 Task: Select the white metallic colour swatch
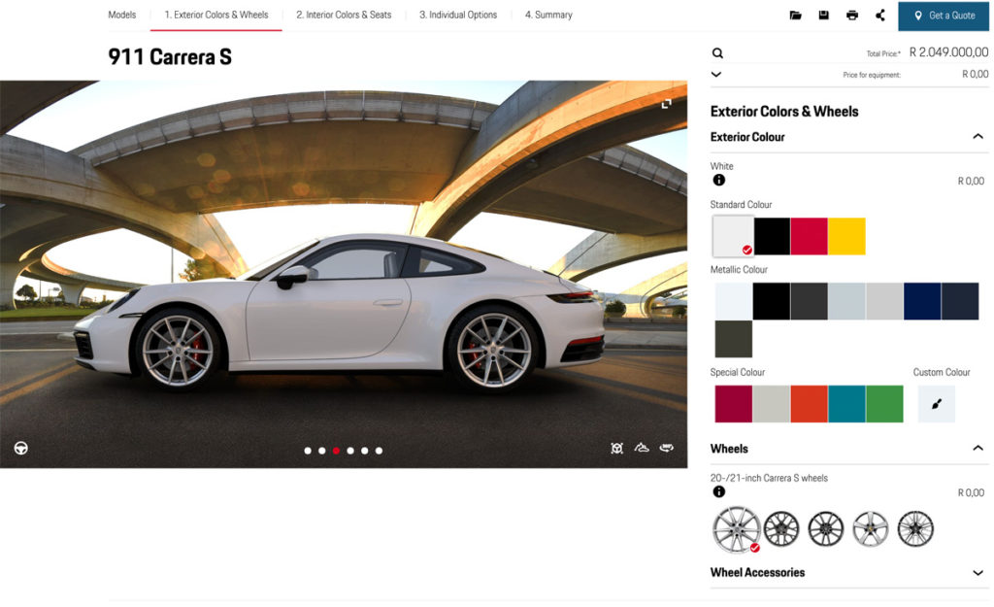(x=734, y=301)
